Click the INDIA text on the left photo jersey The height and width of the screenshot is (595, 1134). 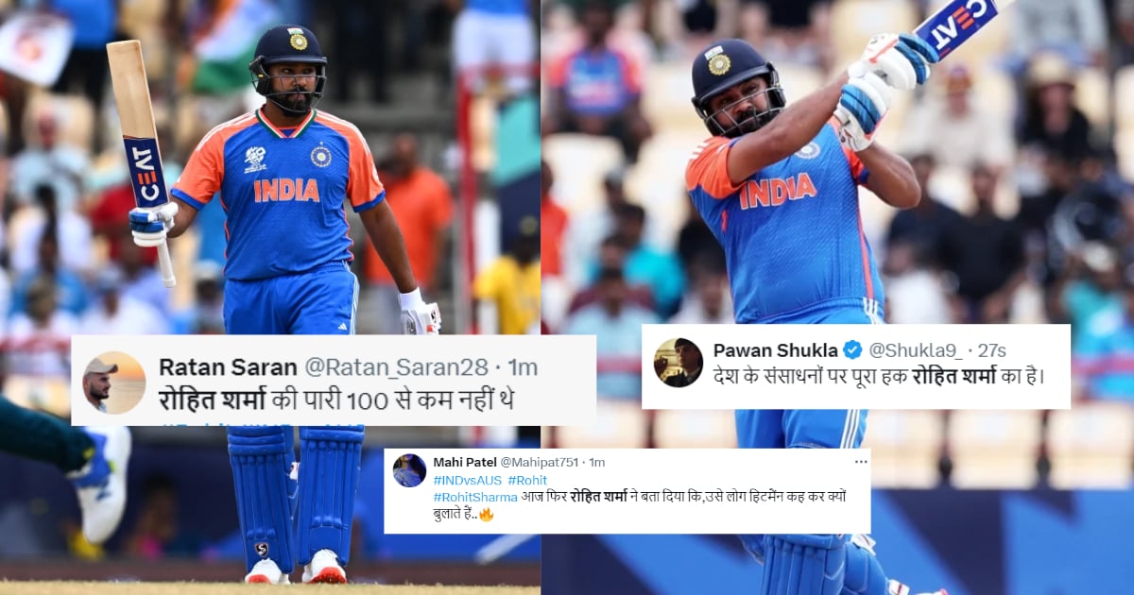286,190
